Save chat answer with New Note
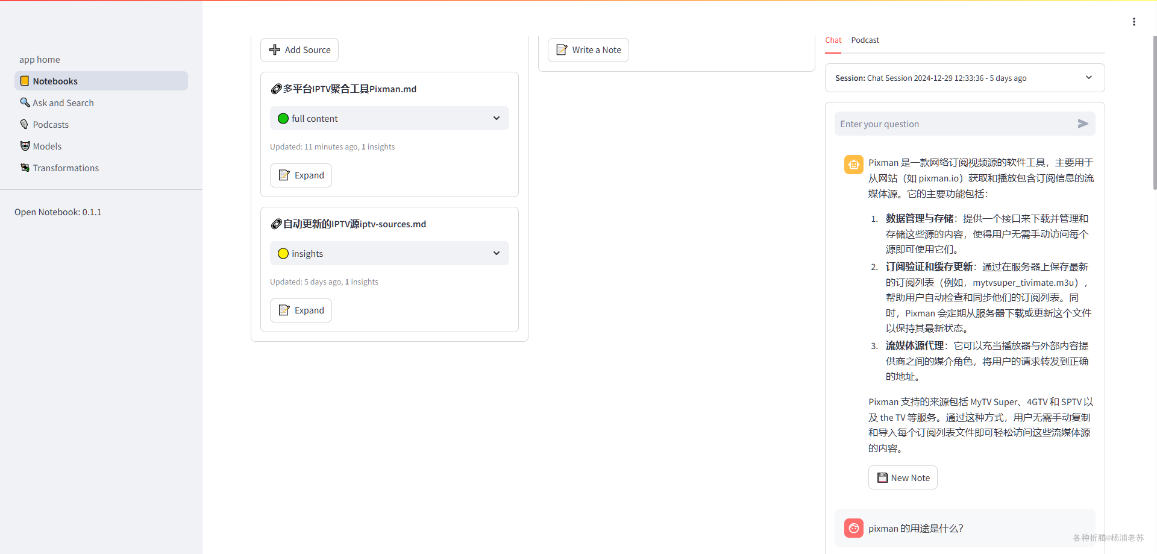This screenshot has width=1157, height=554. coord(903,477)
